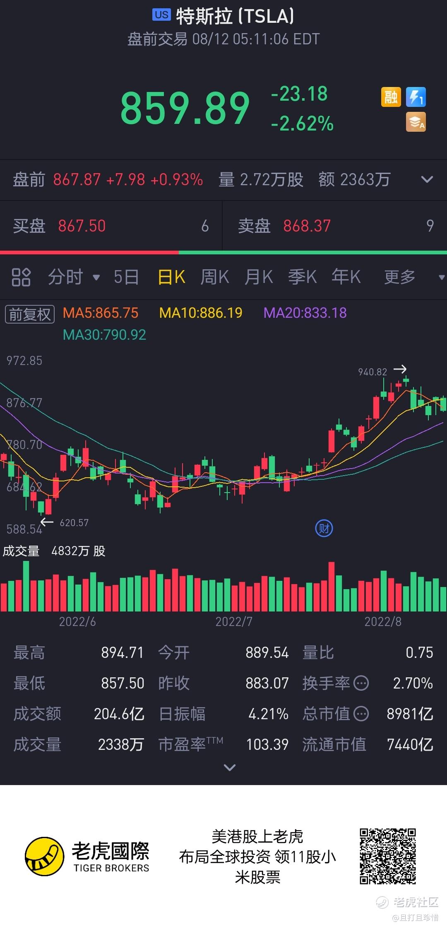Screen dimensions: 447x928
Task: Tap the 最低 value 857.50
Action: click(x=123, y=683)
